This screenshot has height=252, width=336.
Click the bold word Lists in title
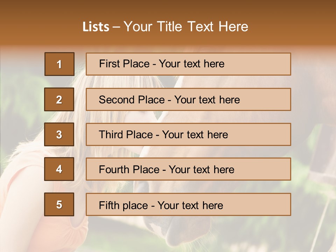(x=96, y=27)
